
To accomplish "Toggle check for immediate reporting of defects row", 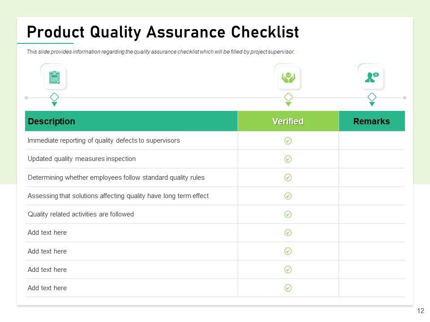I will pos(288,140).
